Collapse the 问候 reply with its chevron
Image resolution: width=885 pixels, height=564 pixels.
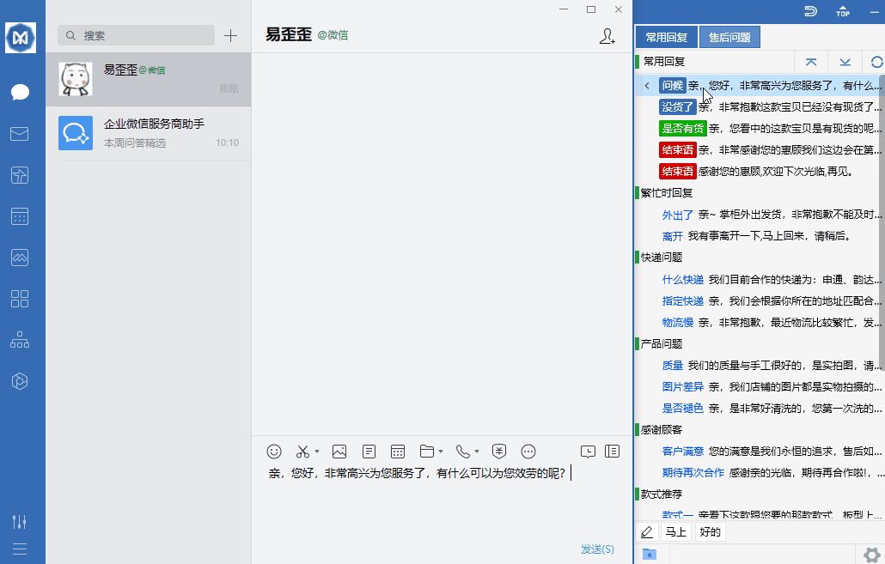coord(646,86)
